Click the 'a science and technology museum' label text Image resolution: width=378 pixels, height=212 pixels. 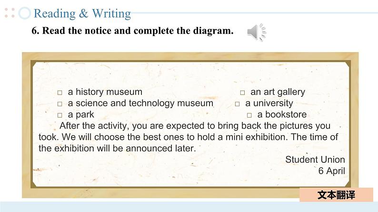click(x=140, y=103)
